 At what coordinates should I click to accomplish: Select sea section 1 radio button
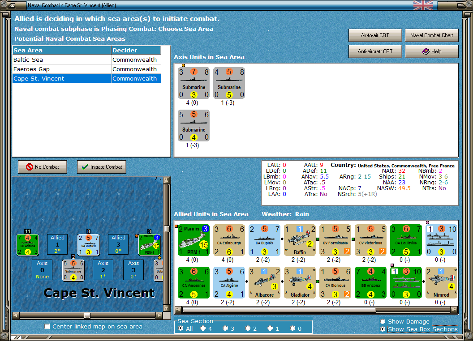click(x=270, y=328)
